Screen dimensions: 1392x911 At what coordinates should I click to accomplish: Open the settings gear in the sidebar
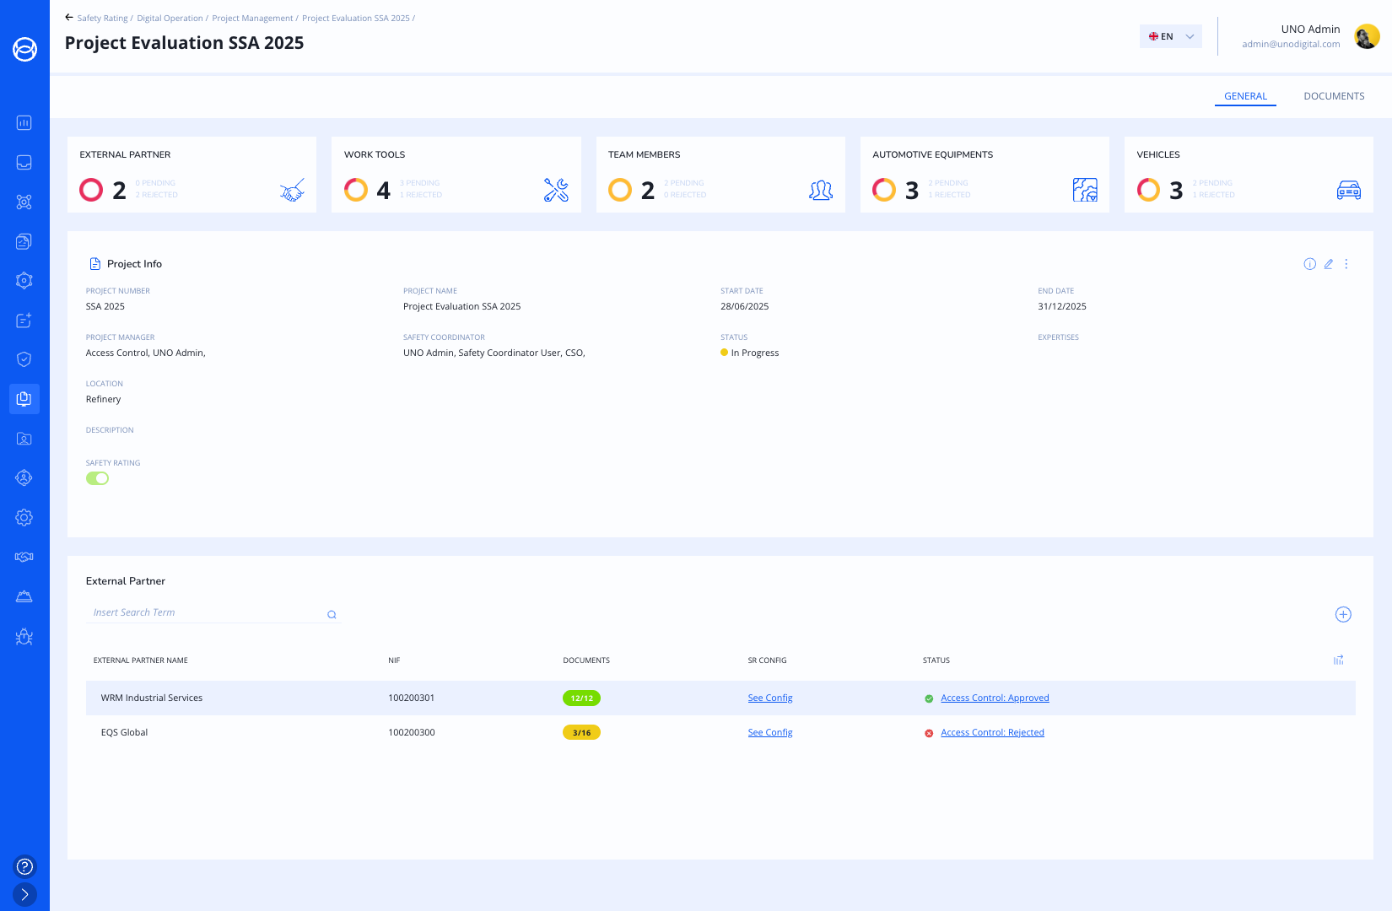(24, 517)
